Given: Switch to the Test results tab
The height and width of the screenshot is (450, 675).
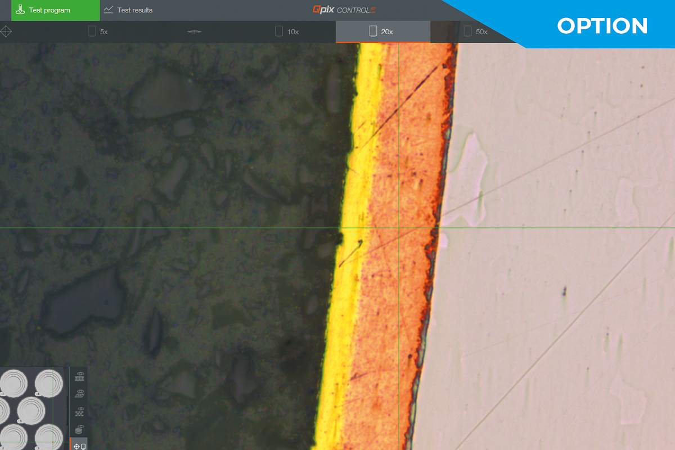Looking at the screenshot, I should (x=128, y=10).
